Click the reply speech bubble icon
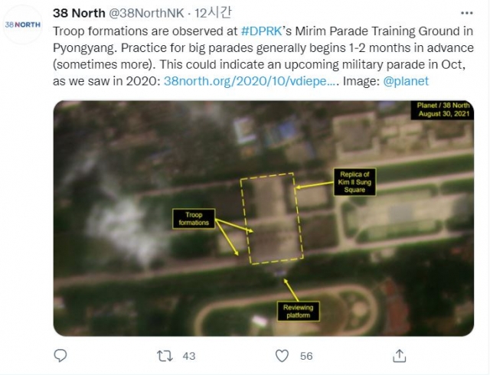490x375 pixels. [60, 356]
